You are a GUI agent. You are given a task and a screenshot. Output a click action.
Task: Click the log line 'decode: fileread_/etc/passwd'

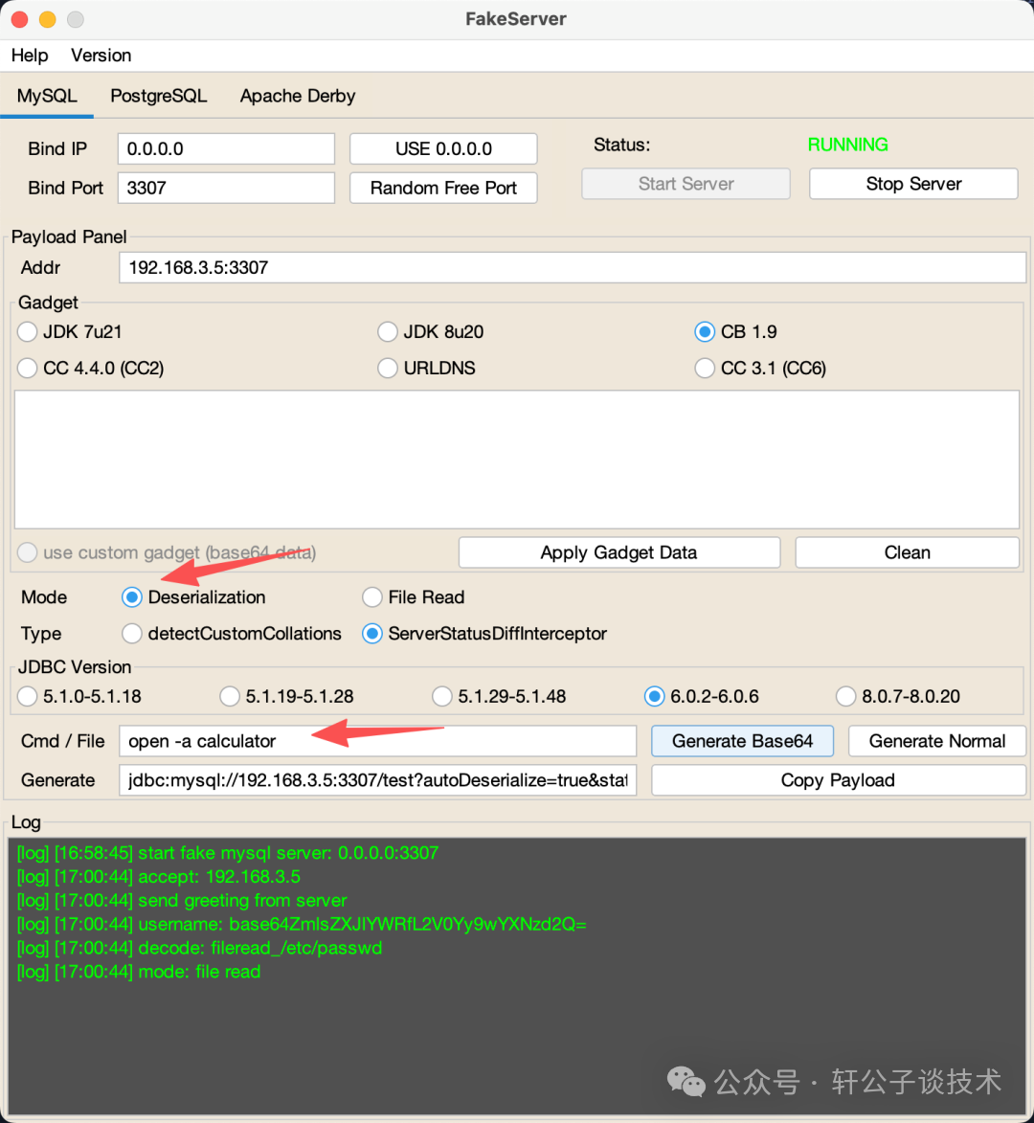[x=199, y=948]
